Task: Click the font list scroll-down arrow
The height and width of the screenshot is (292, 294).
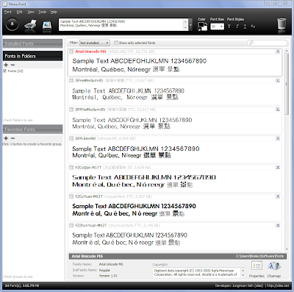Action: 287,249
